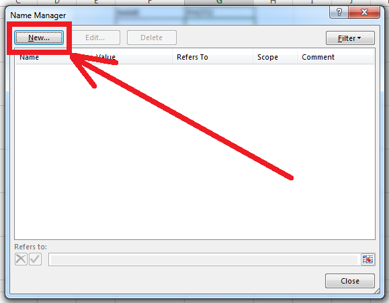Click the empty names list area
389x303 pixels.
(195, 151)
